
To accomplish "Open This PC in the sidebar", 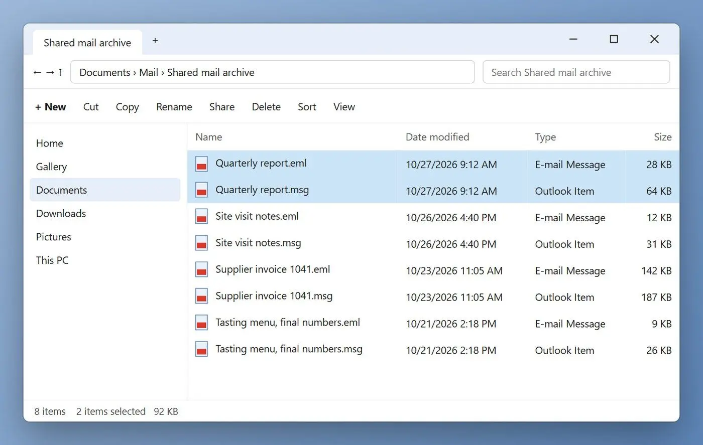I will tap(105, 260).
